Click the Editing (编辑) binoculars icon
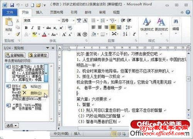 pos(176,21)
